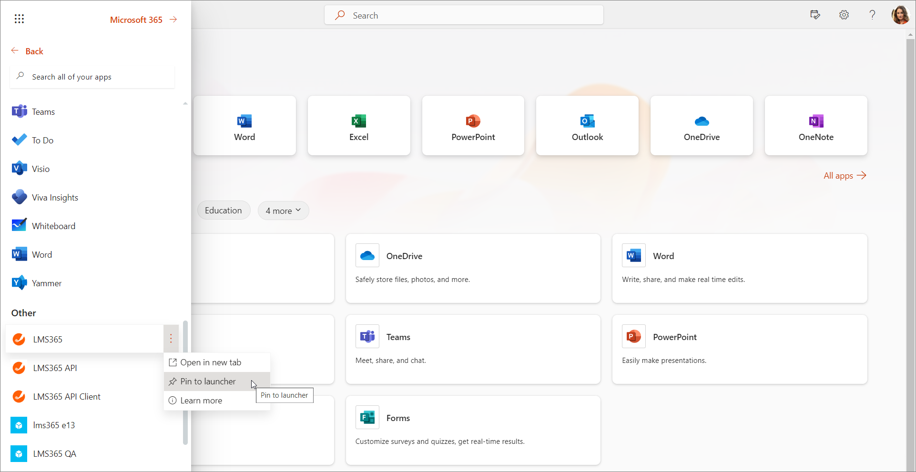
Task: Open the Teams app in the sidebar list
Action: pos(43,112)
